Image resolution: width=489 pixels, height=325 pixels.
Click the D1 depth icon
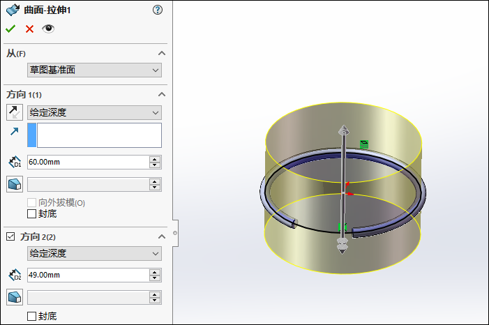coord(15,162)
